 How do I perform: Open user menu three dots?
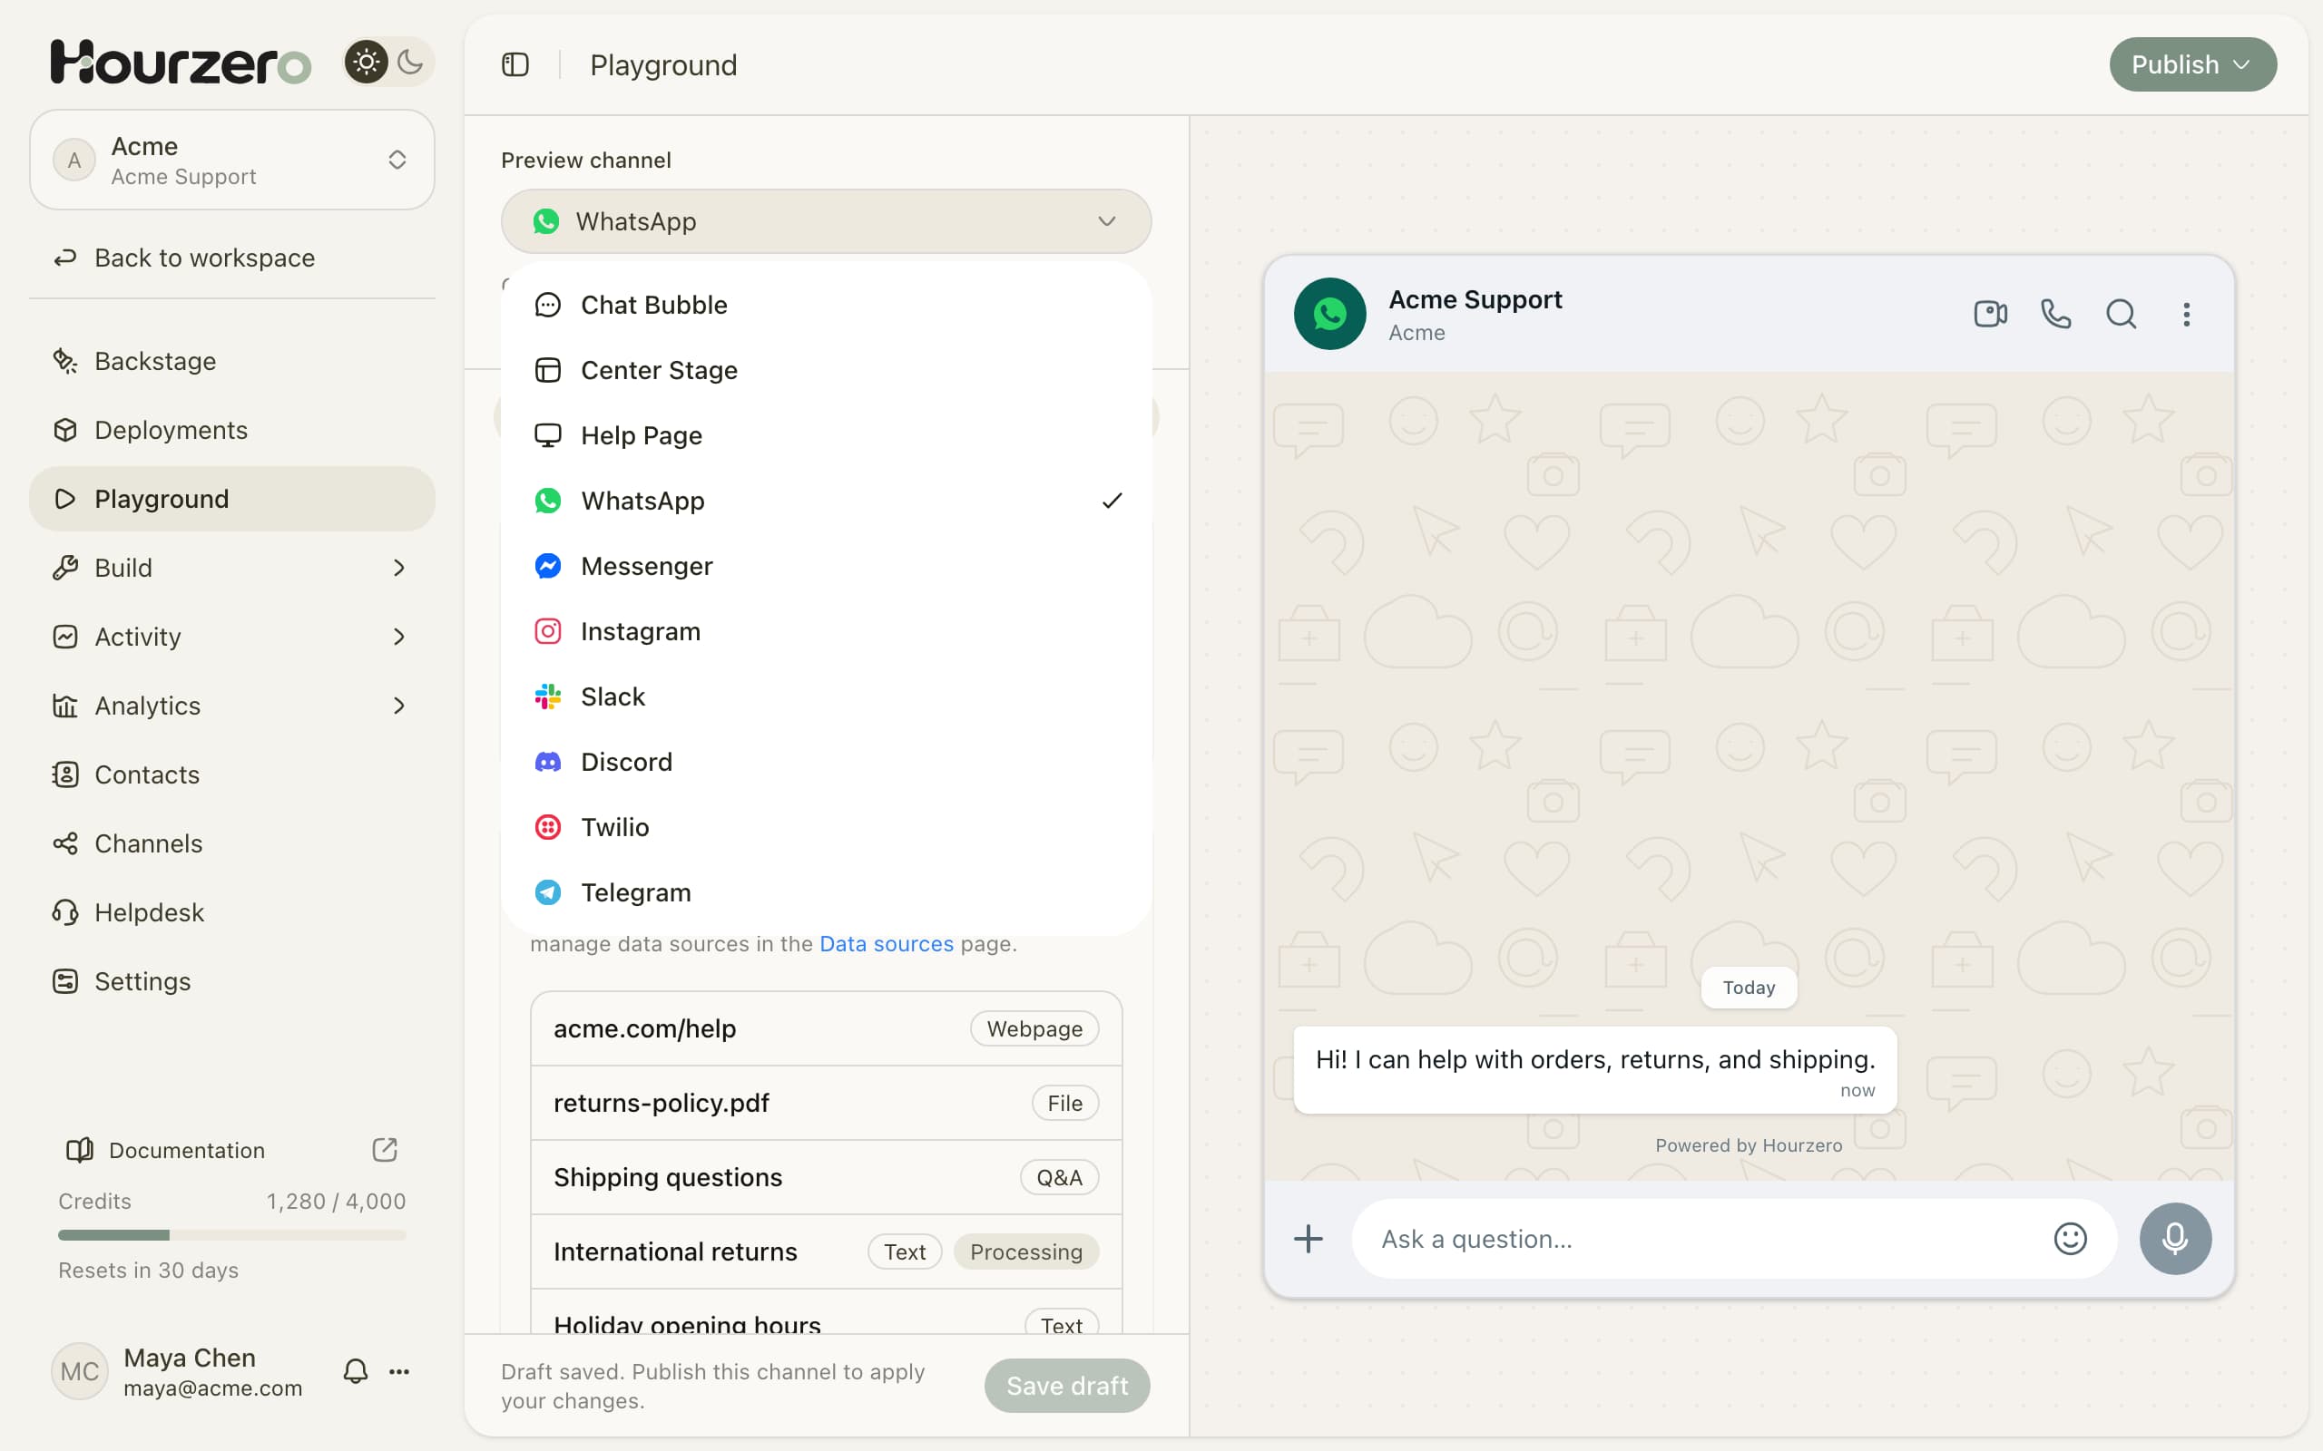[399, 1371]
